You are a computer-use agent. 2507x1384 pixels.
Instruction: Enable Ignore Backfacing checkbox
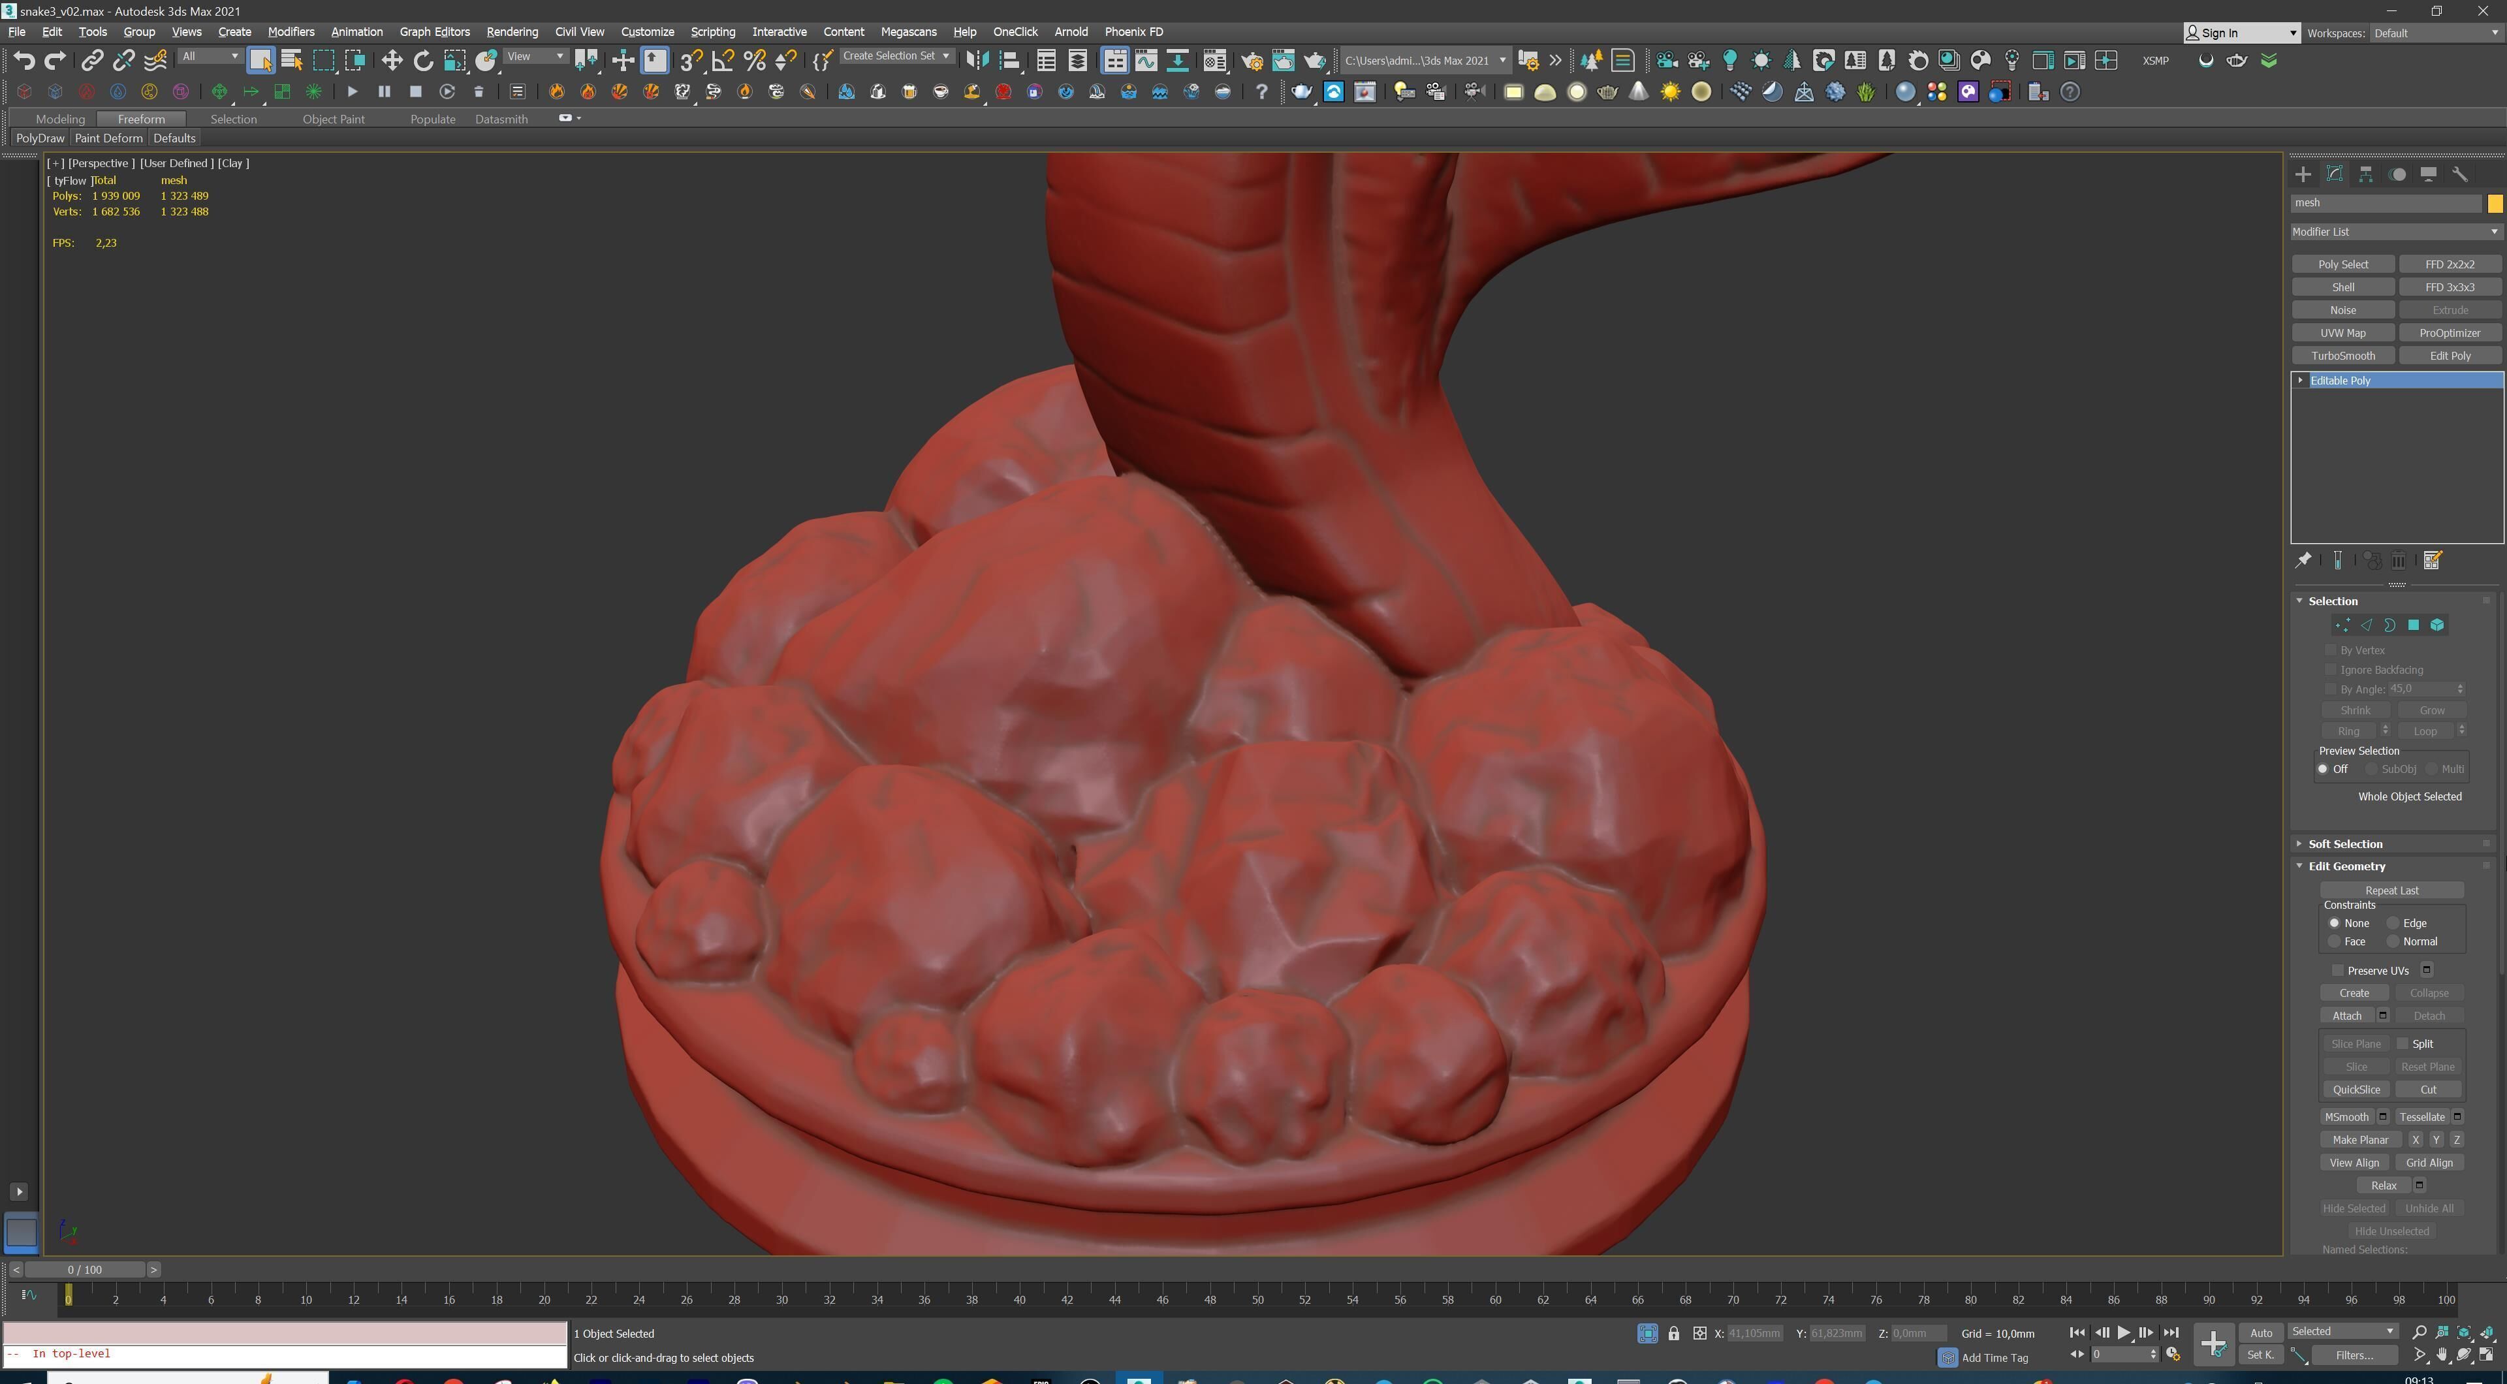pyautogui.click(x=2331, y=668)
